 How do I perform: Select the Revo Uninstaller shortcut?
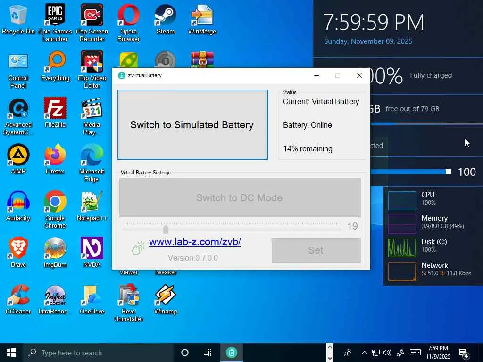click(128, 303)
